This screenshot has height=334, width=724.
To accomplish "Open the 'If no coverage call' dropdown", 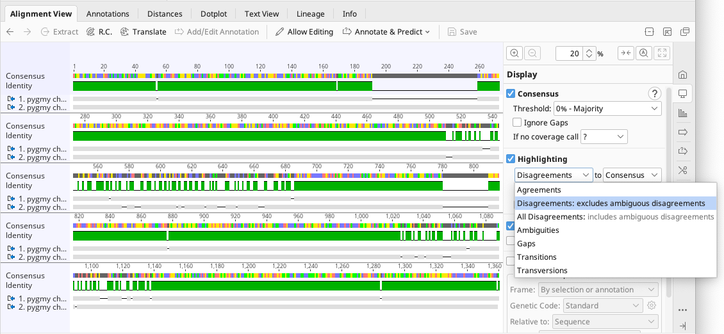I will point(604,137).
